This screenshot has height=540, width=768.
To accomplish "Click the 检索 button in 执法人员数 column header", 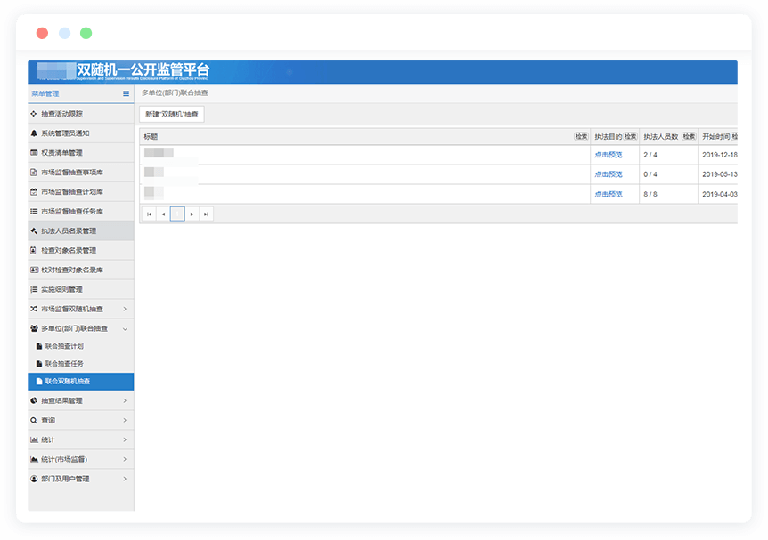I will coord(689,137).
